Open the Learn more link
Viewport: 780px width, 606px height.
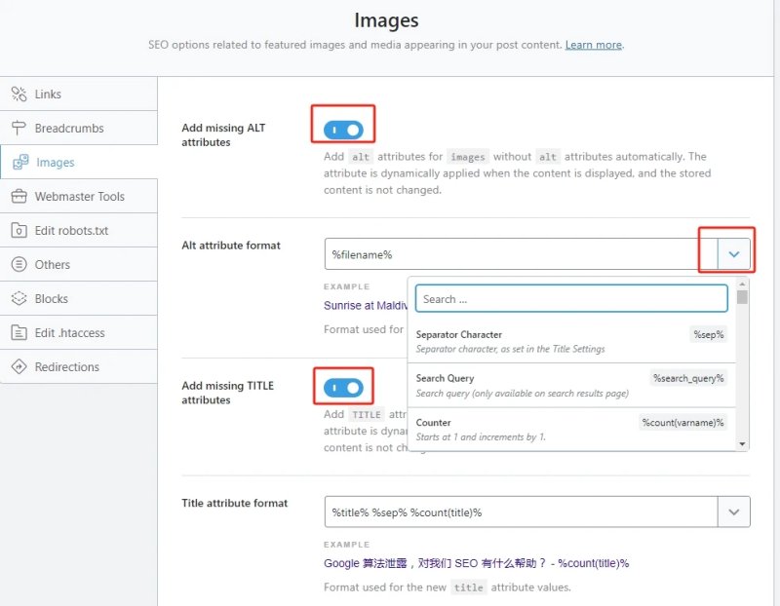[594, 45]
